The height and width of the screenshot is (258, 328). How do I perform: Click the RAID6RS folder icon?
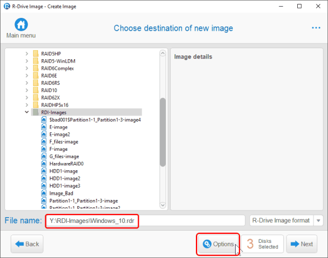pos(36,83)
